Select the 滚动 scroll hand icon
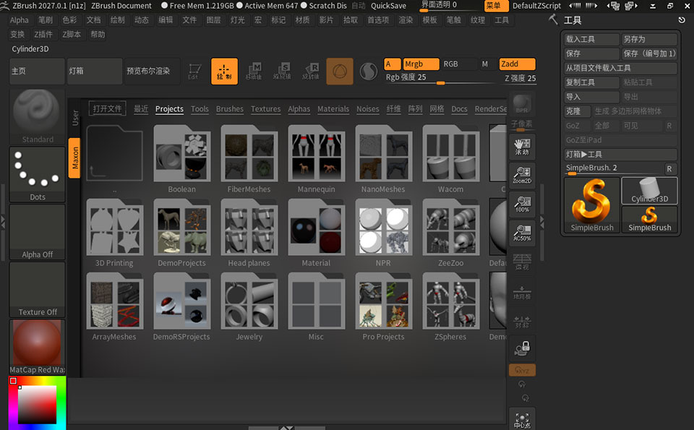 tap(522, 147)
